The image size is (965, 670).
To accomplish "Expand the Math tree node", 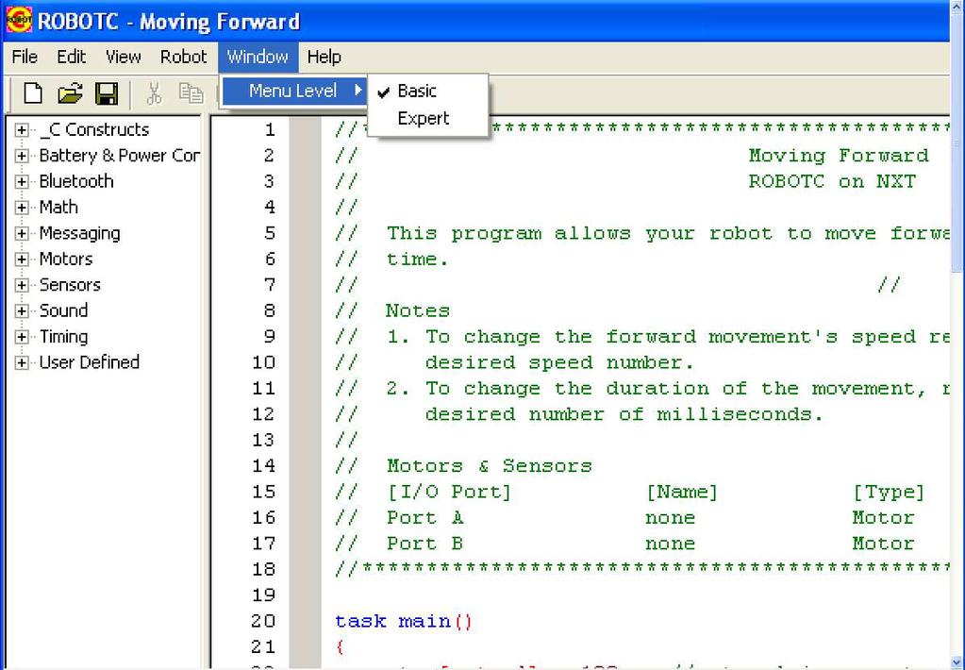I will tap(22, 208).
